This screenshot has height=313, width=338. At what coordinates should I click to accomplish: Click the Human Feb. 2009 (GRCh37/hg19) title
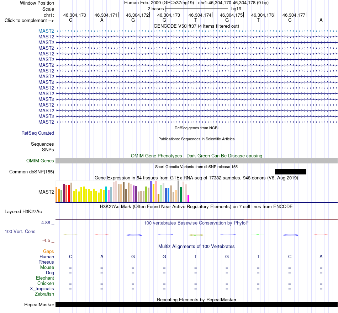coord(159,3)
